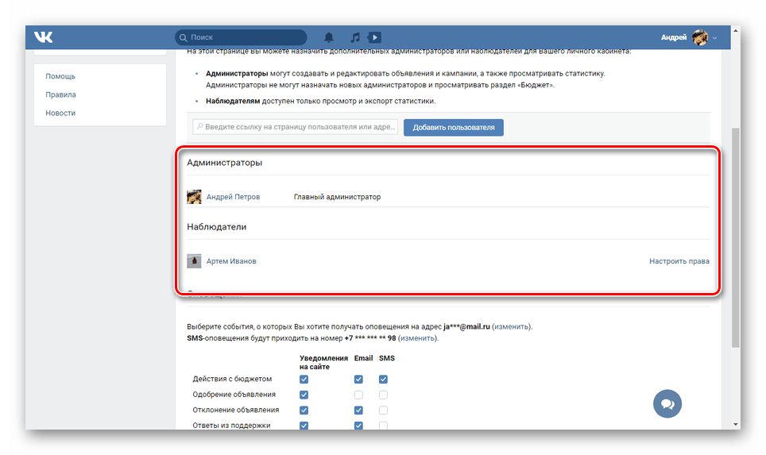Image resolution: width=766 pixels, height=455 pixels.
Task: Open the chat bubble floating button
Action: 667,403
